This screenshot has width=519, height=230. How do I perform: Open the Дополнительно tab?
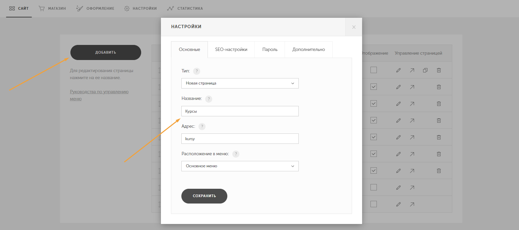pyautogui.click(x=308, y=50)
